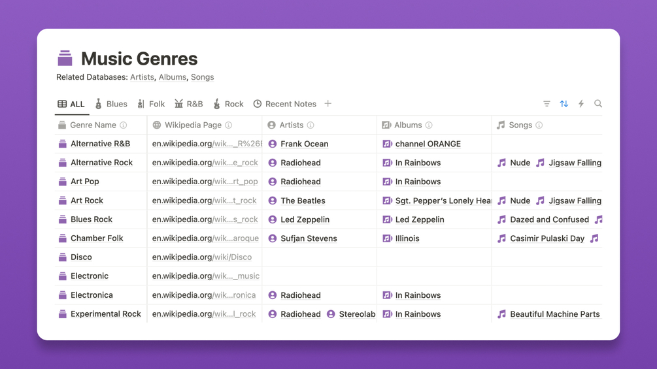Open the Chamber Folk genre row

click(97, 238)
